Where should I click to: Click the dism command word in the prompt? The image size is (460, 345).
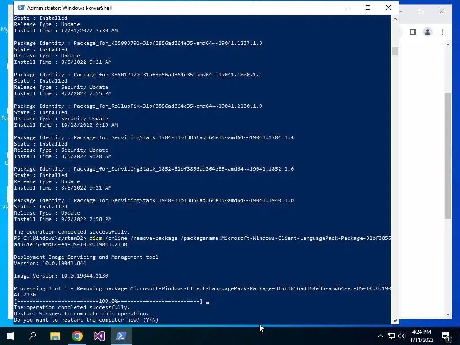(x=96, y=238)
